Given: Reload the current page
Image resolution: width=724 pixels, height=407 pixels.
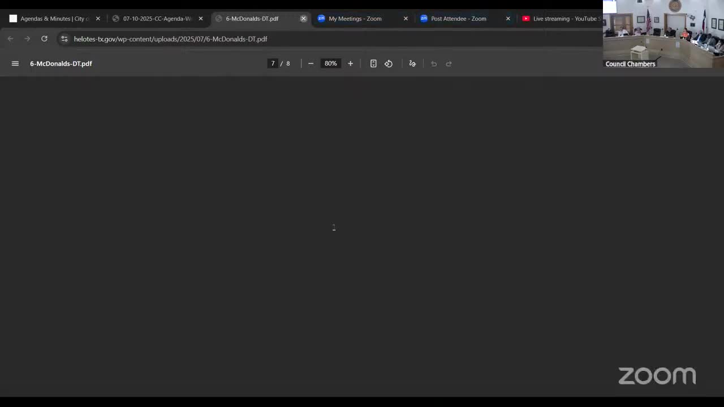Looking at the screenshot, I should [44, 39].
